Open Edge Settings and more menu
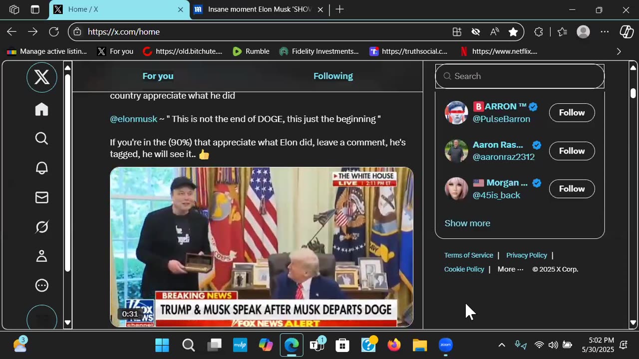Screen dimensions: 639x359 point(605,32)
